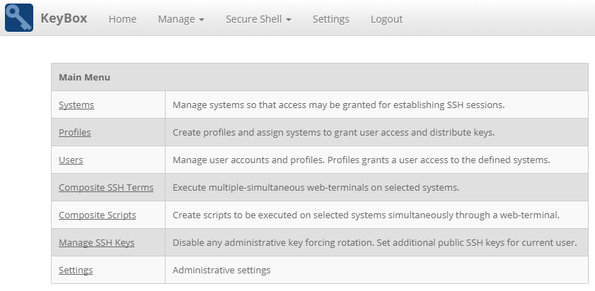Click the KeyBox brand name

(x=64, y=18)
